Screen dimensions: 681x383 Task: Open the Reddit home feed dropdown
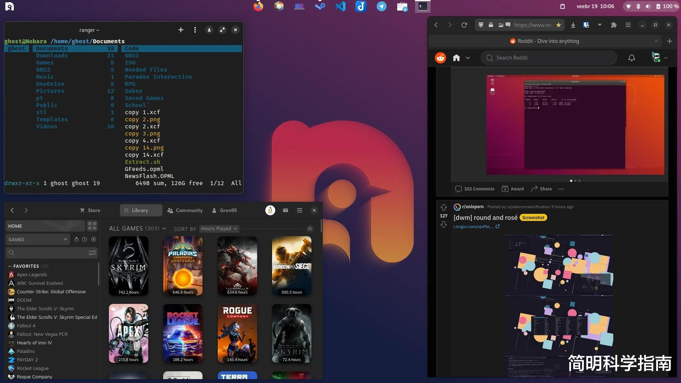click(468, 58)
